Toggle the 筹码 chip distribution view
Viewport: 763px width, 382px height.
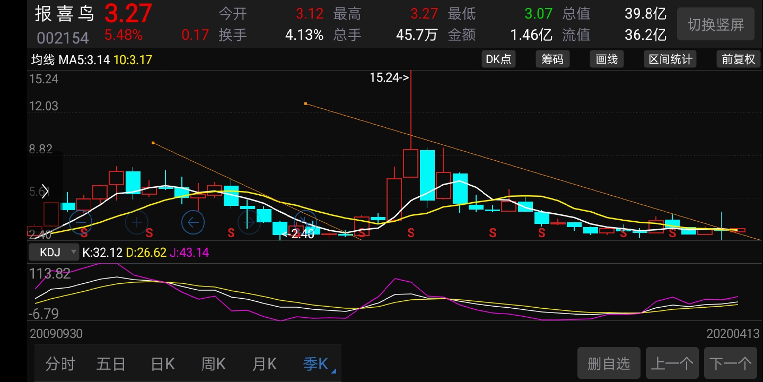point(552,59)
